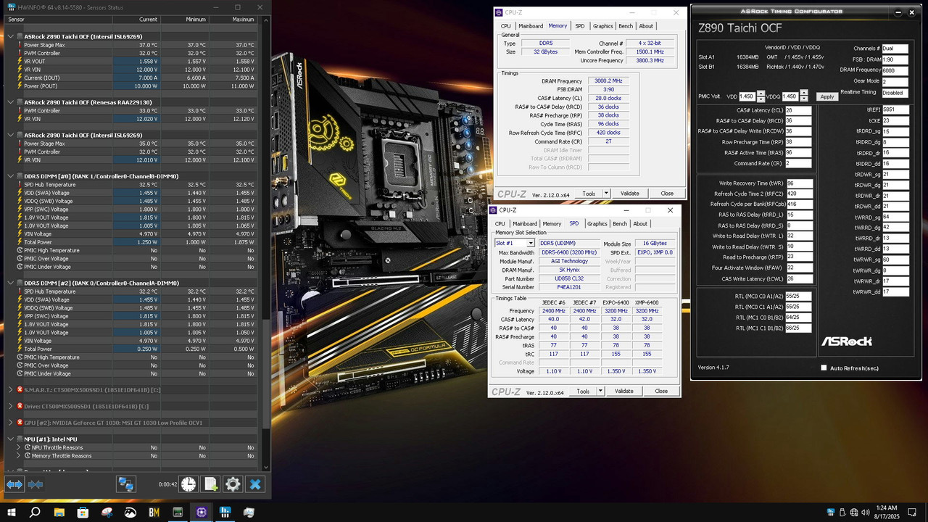
Task: Collapse the DDR5 DIMM [#2] sensor group
Action: click(10, 283)
